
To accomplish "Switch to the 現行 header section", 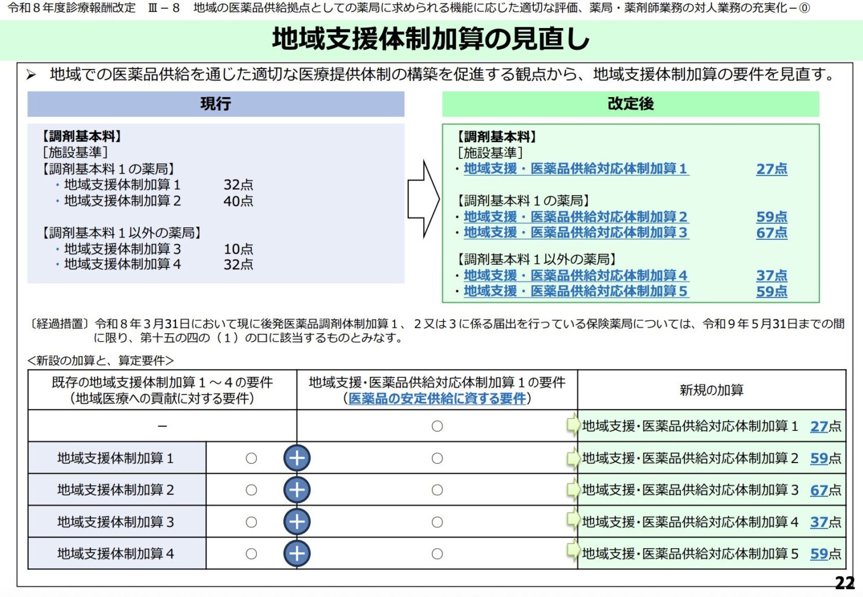I will tap(216, 104).
